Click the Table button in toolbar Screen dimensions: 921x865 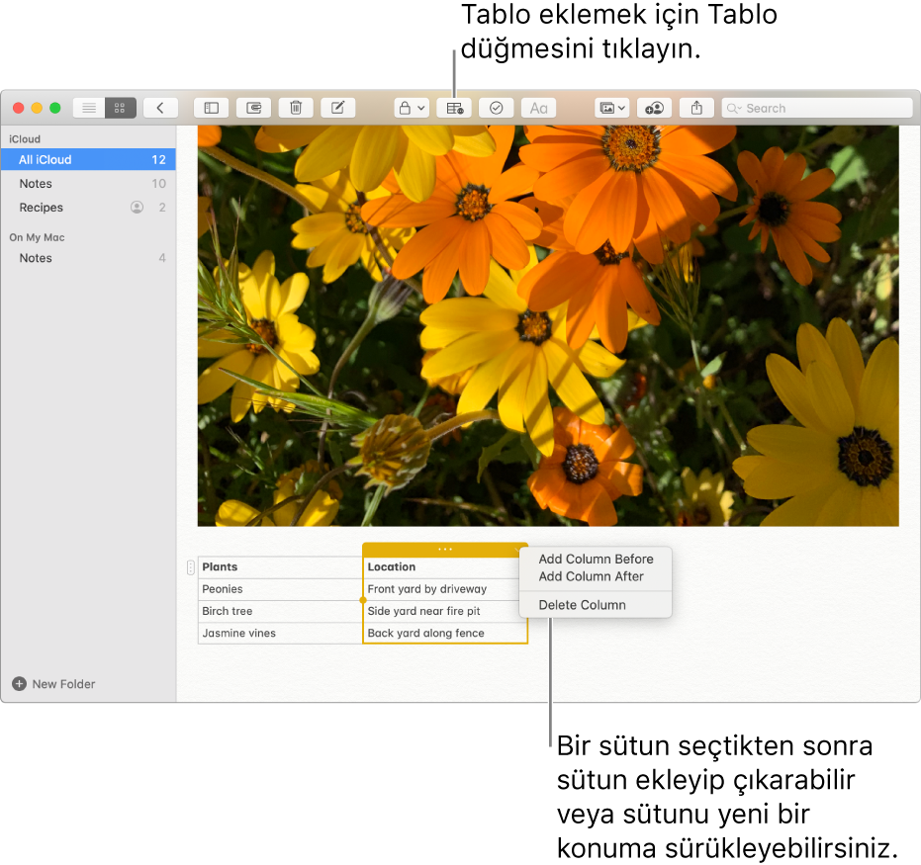tap(454, 108)
